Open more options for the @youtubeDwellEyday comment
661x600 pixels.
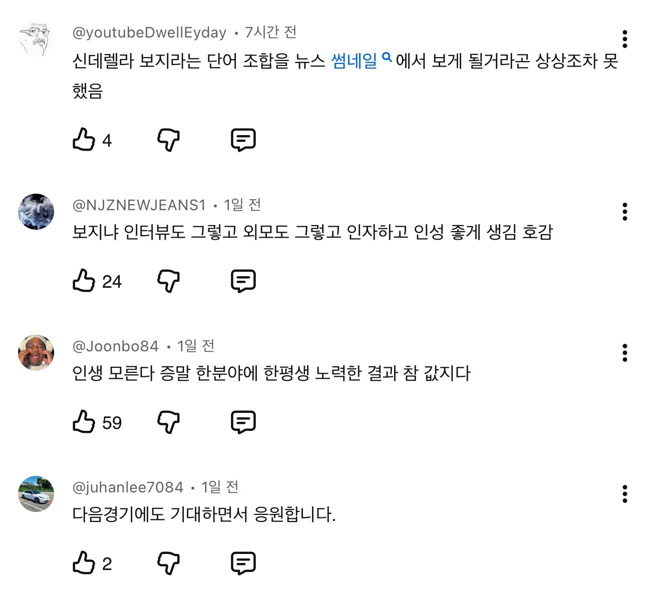point(624,39)
